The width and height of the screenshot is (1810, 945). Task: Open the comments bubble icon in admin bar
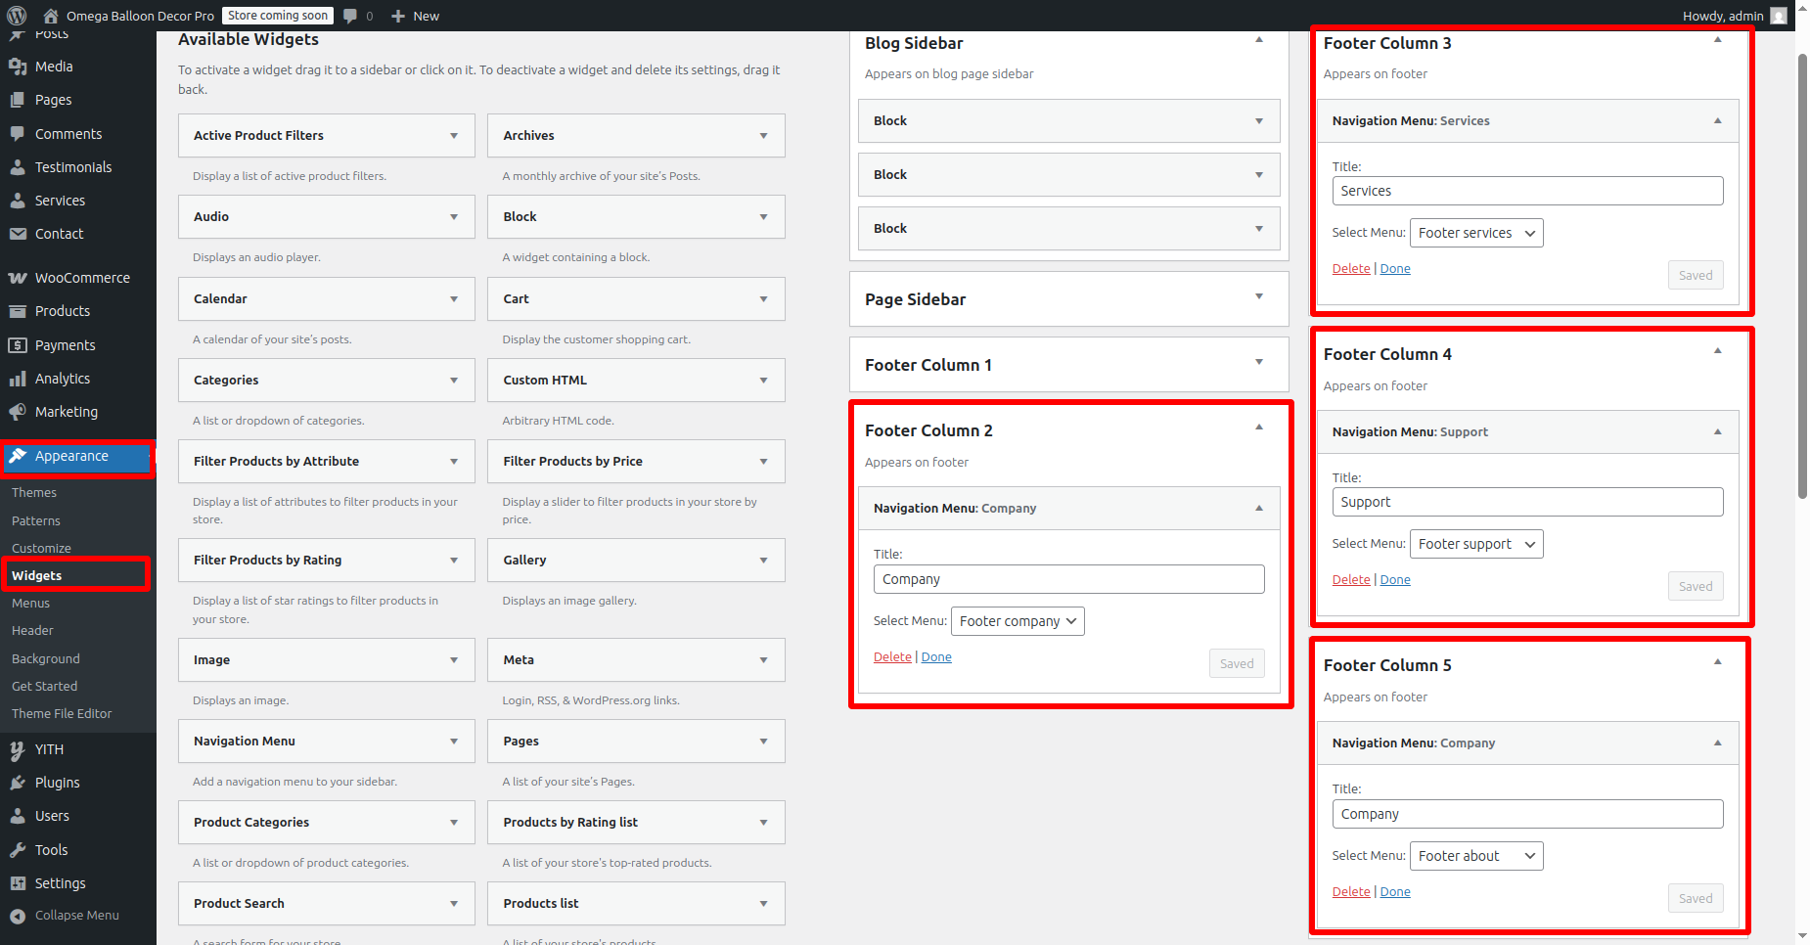point(350,16)
